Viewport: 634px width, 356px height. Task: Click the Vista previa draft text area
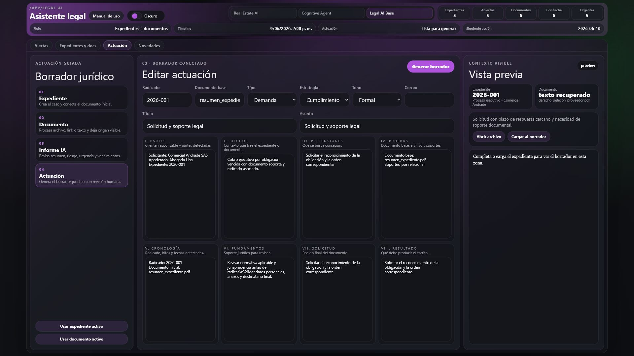coord(534,247)
